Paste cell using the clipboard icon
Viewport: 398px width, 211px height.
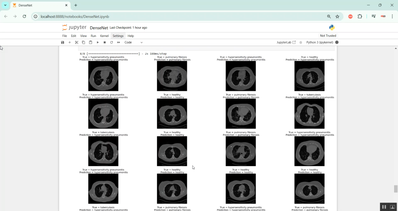point(90,43)
